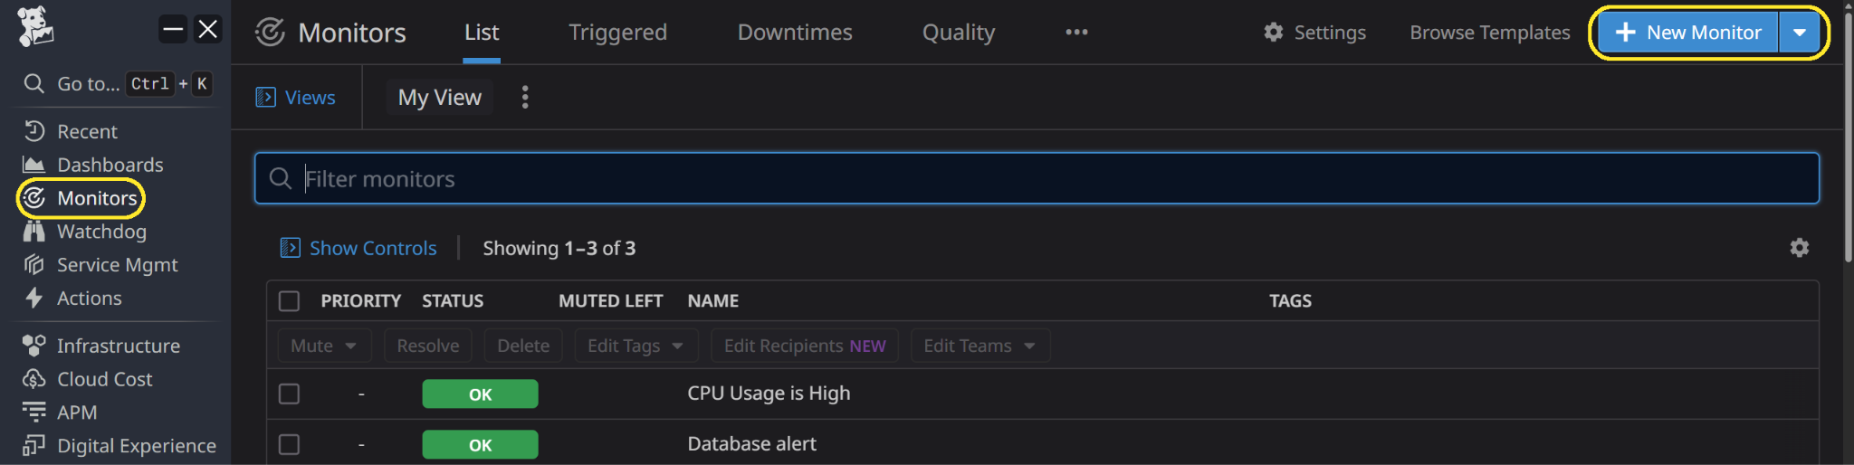1854x465 pixels.
Task: Click the Digital Experience icon
Action: click(34, 445)
